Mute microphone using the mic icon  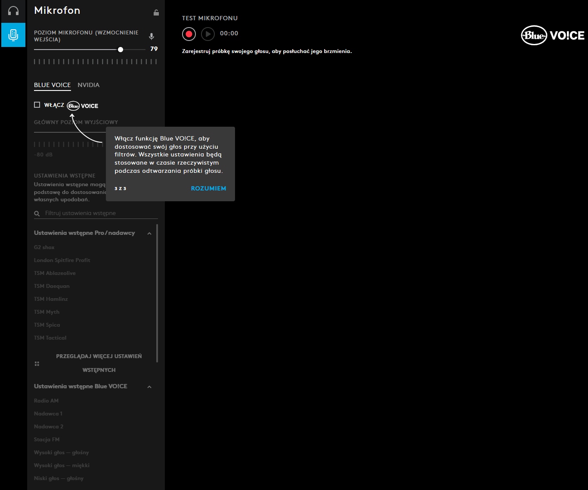pos(151,36)
